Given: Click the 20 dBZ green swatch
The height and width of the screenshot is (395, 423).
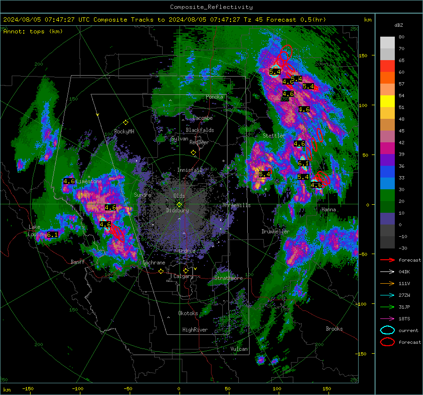Looking at the screenshot, I should coord(387,207).
